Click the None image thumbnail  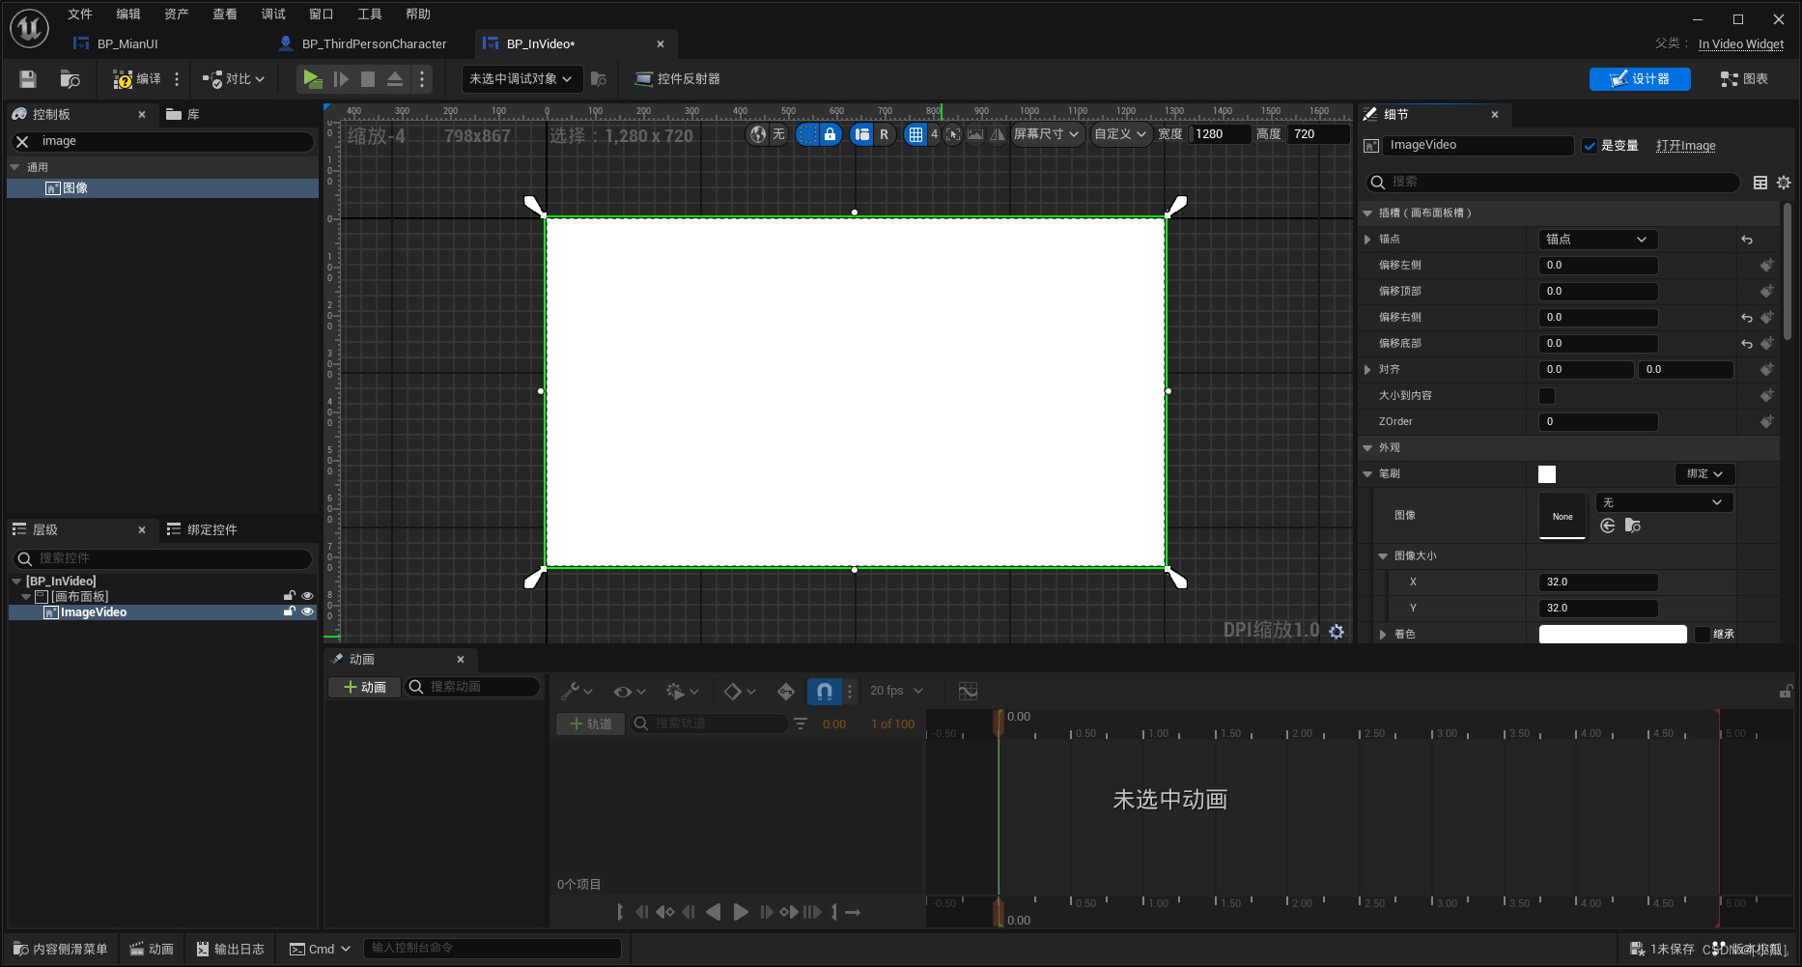click(x=1563, y=517)
